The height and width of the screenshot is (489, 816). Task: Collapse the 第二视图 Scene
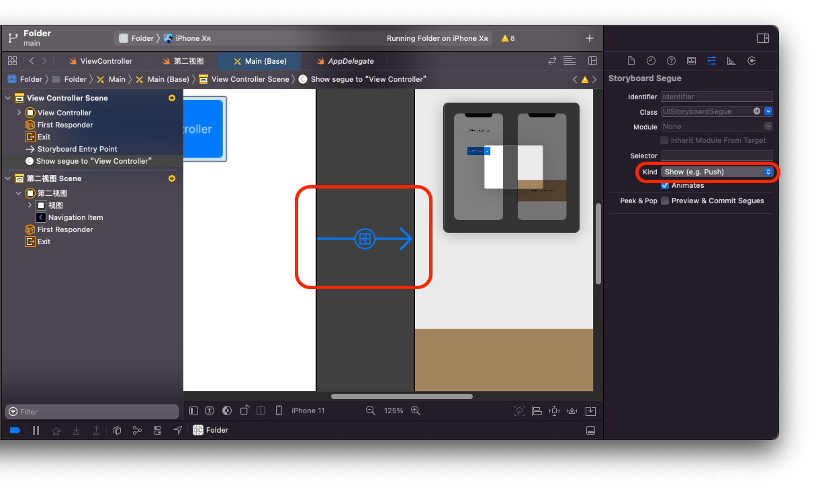pyautogui.click(x=9, y=178)
